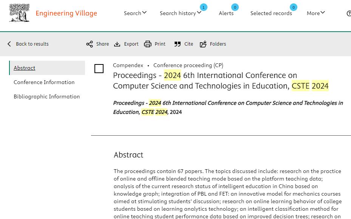
Task: Click the Print printer icon
Action: click(x=147, y=44)
